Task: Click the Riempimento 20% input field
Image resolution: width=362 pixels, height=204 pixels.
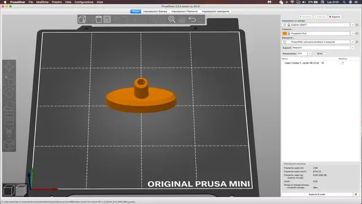Action: pyautogui.click(x=301, y=54)
